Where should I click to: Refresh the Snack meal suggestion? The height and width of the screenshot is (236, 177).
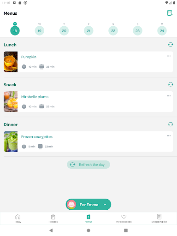click(171, 84)
